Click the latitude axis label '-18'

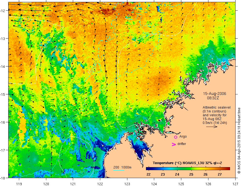coord(3,178)
